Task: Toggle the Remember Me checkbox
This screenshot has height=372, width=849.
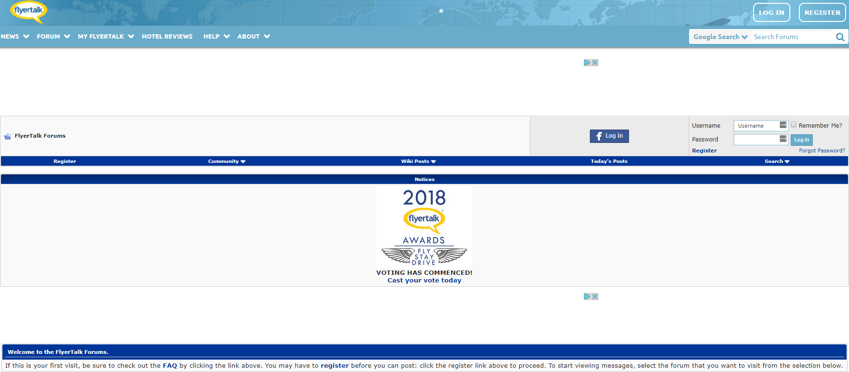Action: coord(794,125)
